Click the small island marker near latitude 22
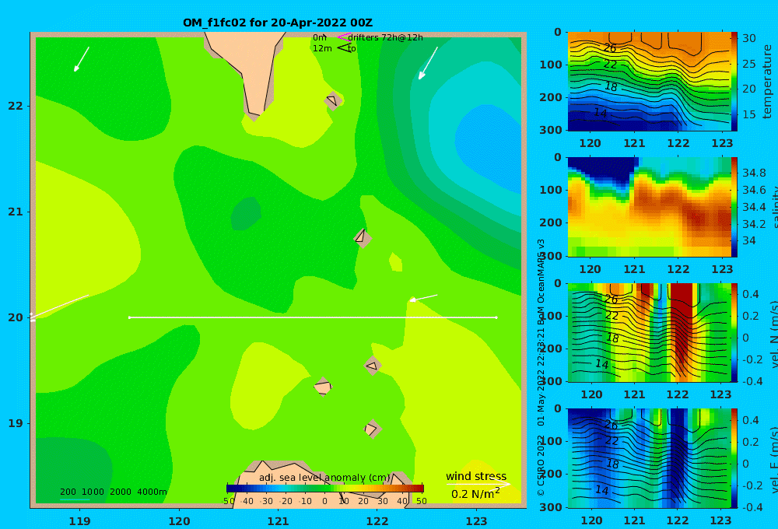 click(333, 100)
